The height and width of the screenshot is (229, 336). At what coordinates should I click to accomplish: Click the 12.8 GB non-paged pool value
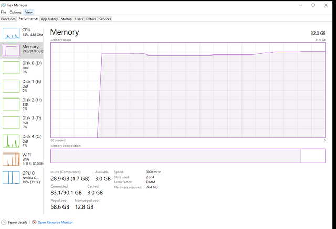coord(84,207)
